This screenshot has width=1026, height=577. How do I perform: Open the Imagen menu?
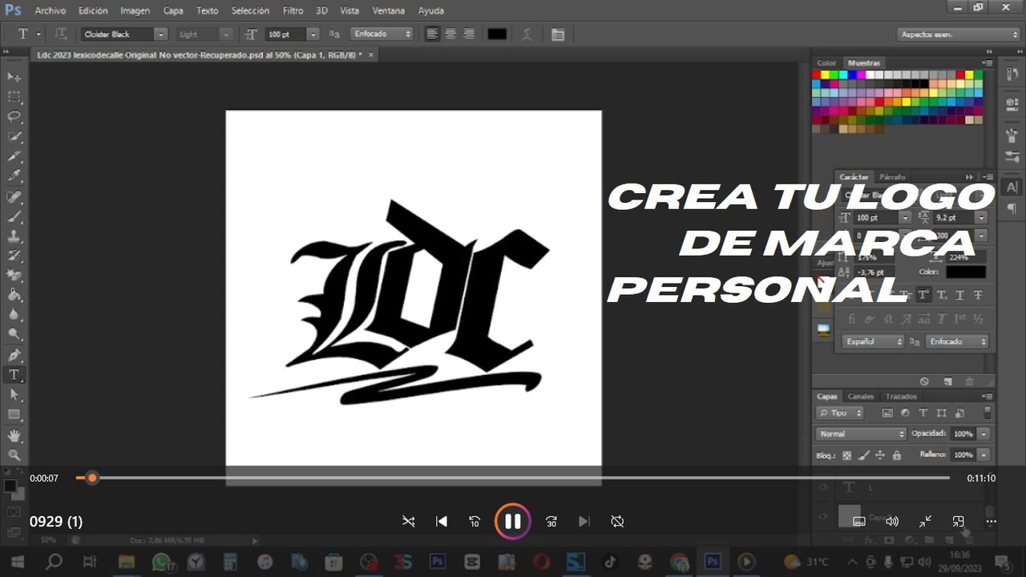[x=136, y=11]
